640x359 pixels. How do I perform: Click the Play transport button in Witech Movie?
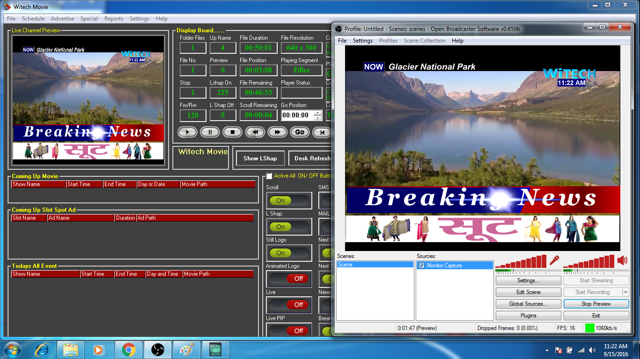(187, 132)
